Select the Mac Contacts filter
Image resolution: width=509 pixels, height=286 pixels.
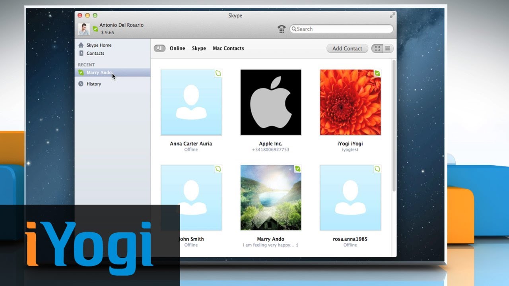[228, 48]
